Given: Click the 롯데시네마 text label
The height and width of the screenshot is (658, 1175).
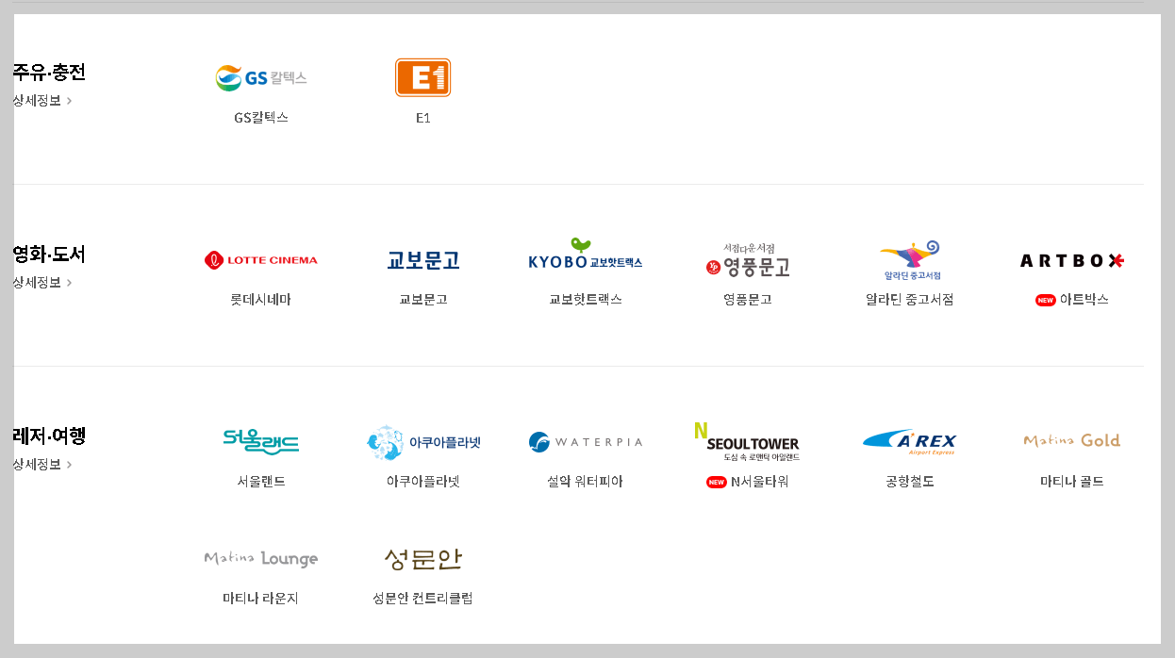Looking at the screenshot, I should click(x=261, y=300).
